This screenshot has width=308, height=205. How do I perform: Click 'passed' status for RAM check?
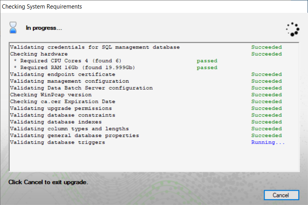coord(207,68)
